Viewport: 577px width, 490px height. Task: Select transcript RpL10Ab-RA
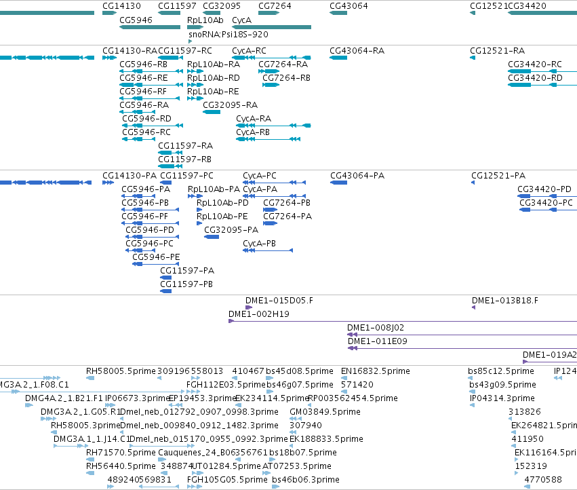[214, 64]
